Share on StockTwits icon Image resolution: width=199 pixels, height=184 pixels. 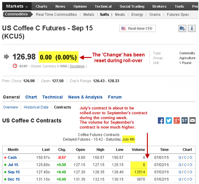[185, 120]
